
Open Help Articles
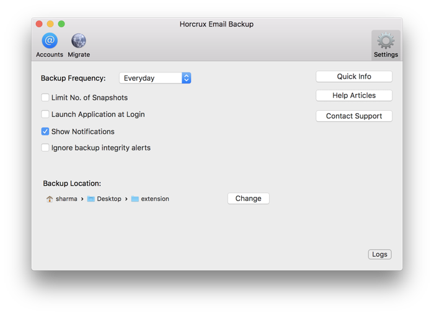pos(354,95)
